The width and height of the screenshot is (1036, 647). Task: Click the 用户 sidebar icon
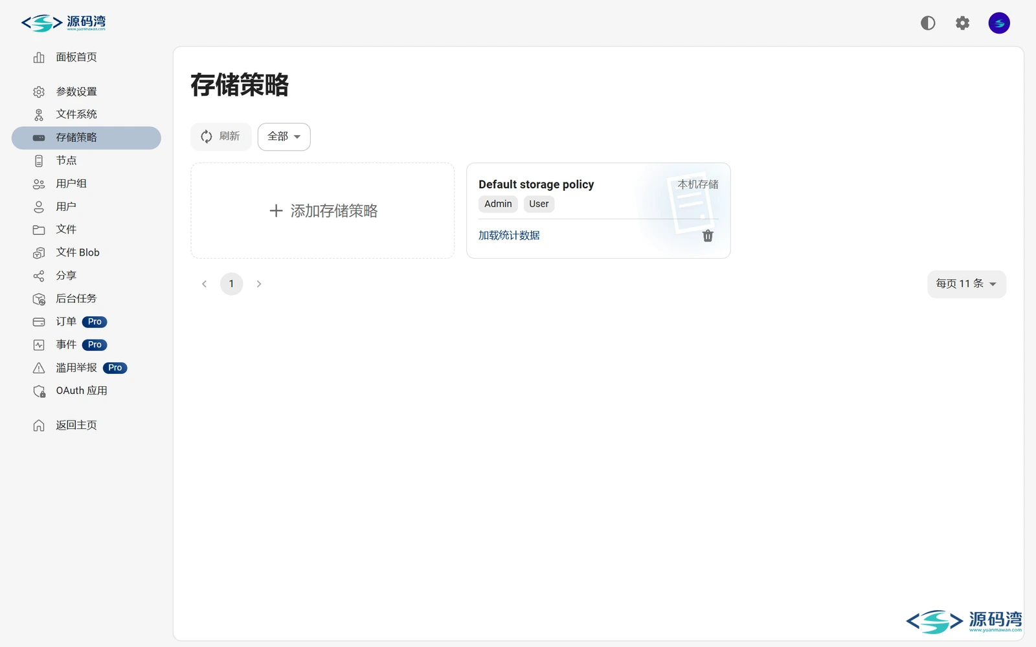[39, 207]
